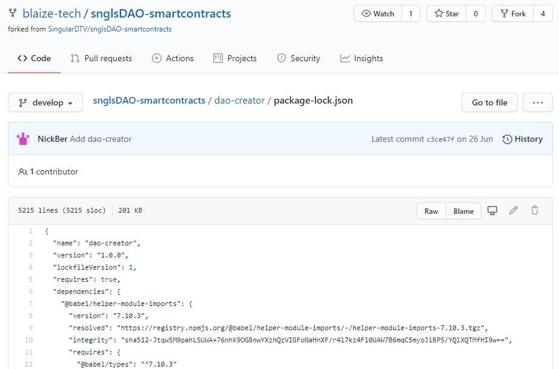The height and width of the screenshot is (369, 559).
Task: Click the "@babel/types": "^7.10.3" line
Action: (x=127, y=364)
